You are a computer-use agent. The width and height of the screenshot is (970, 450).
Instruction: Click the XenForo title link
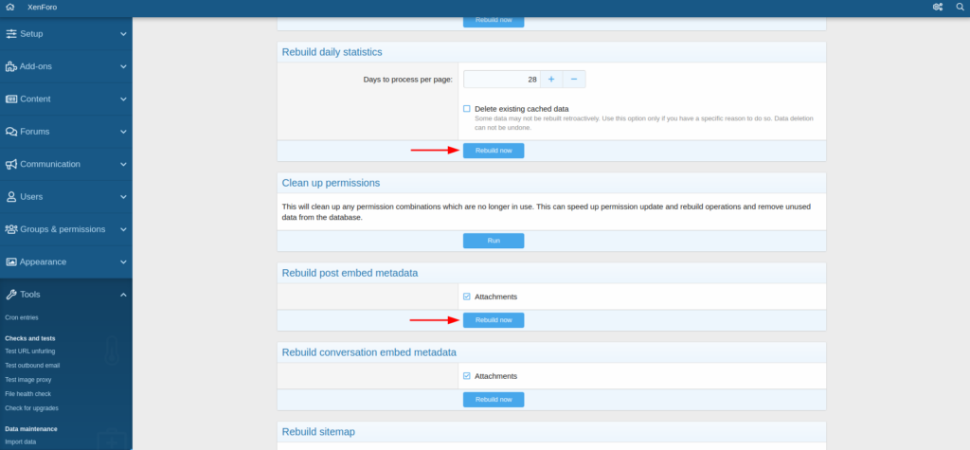[42, 7]
